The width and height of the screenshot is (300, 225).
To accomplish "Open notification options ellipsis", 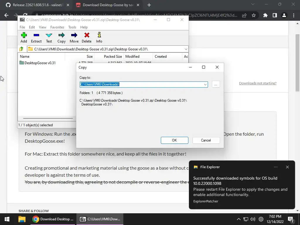I will coord(276,167).
